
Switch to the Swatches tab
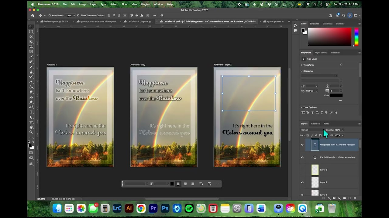click(x=315, y=24)
